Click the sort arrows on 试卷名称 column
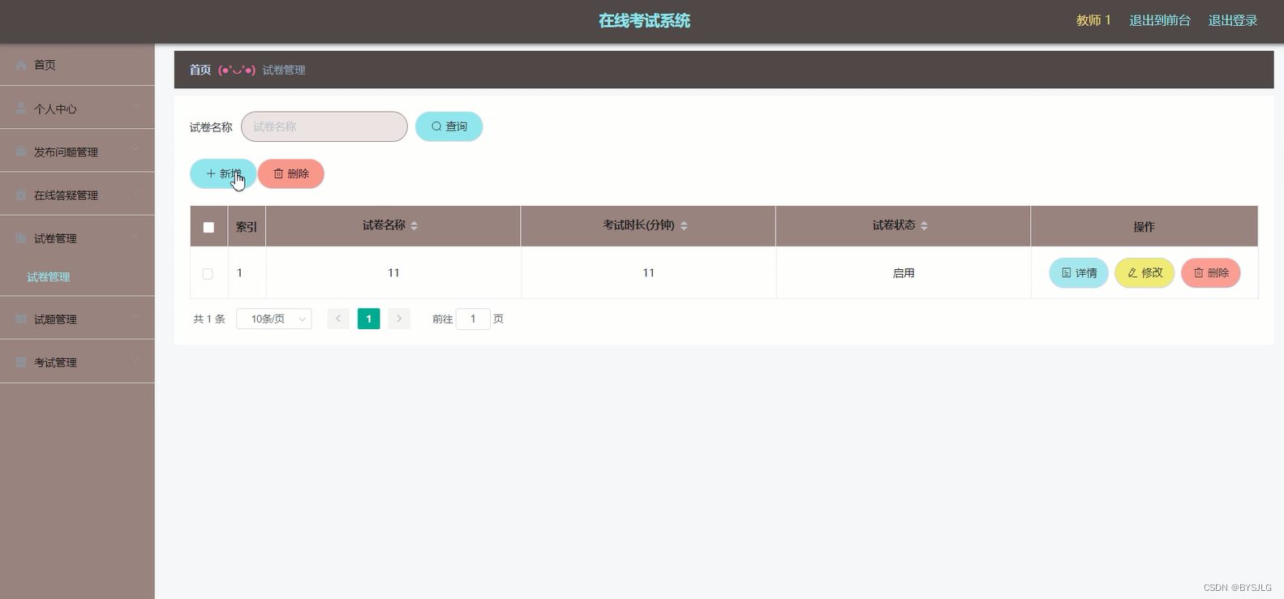Screen dimensions: 1284x599 click(414, 225)
